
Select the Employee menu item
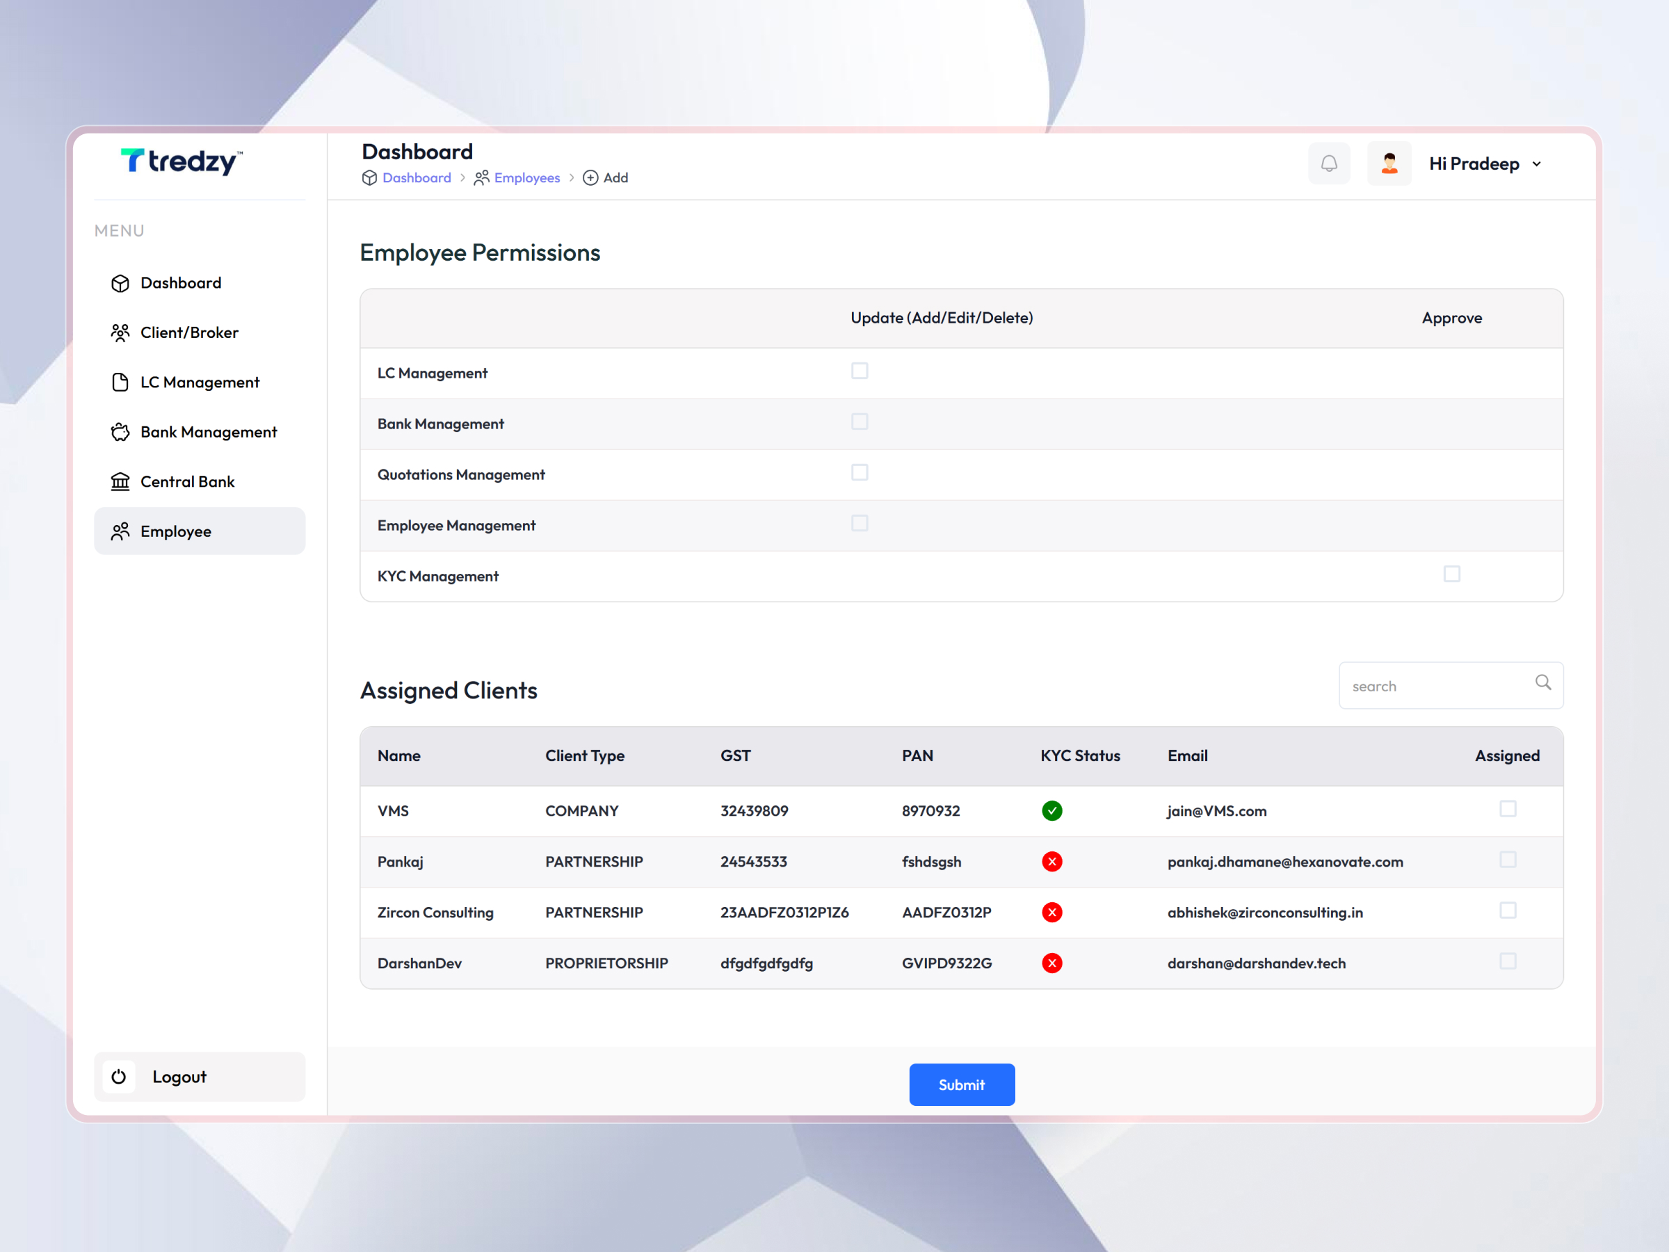point(175,531)
